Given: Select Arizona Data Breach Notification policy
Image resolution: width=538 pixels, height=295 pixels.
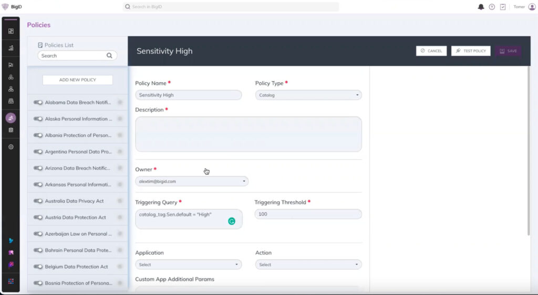Looking at the screenshot, I should 77,168.
